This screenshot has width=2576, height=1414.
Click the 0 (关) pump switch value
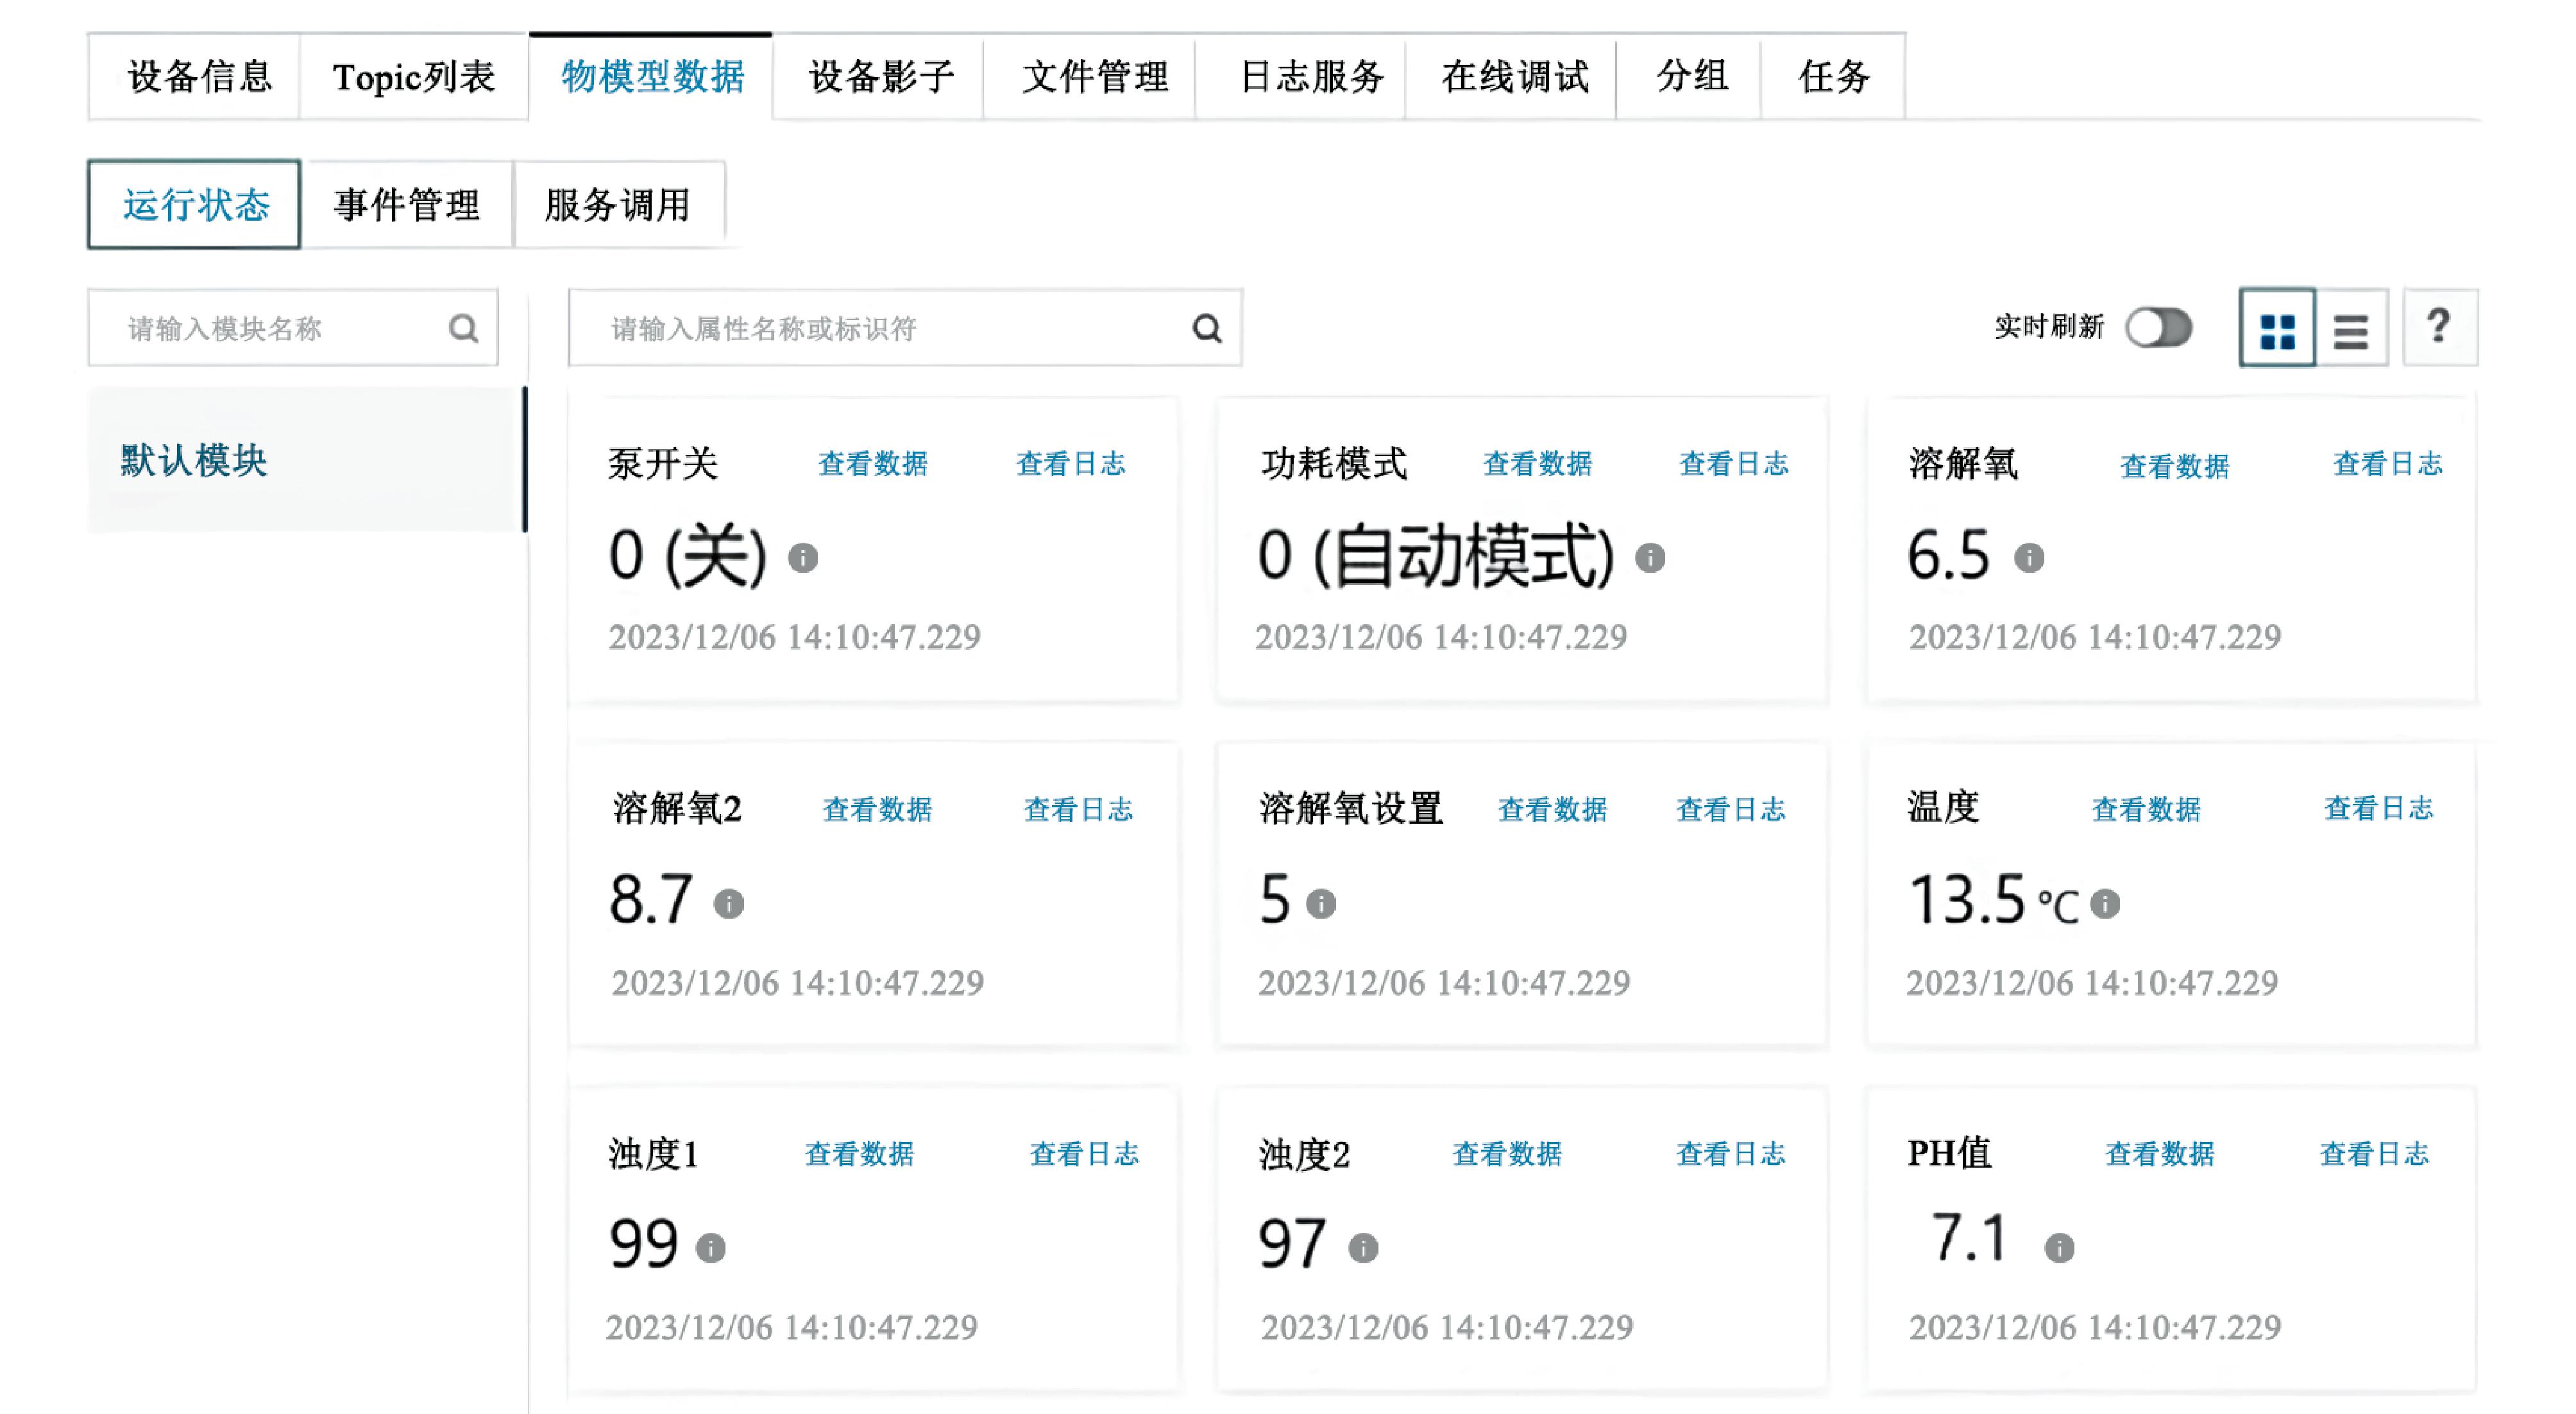[689, 556]
